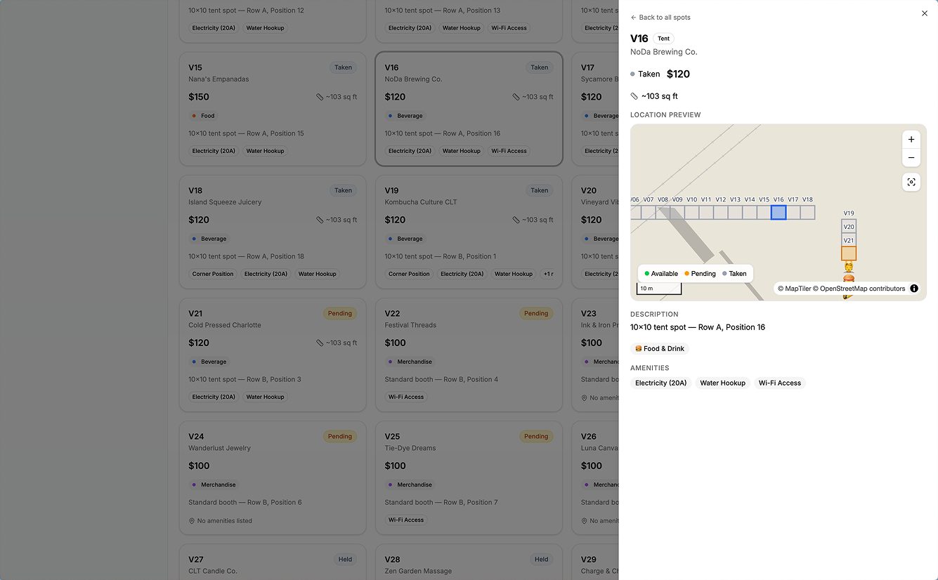Select the highlighted V16 square on the map
The height and width of the screenshot is (580, 938).
(x=779, y=212)
